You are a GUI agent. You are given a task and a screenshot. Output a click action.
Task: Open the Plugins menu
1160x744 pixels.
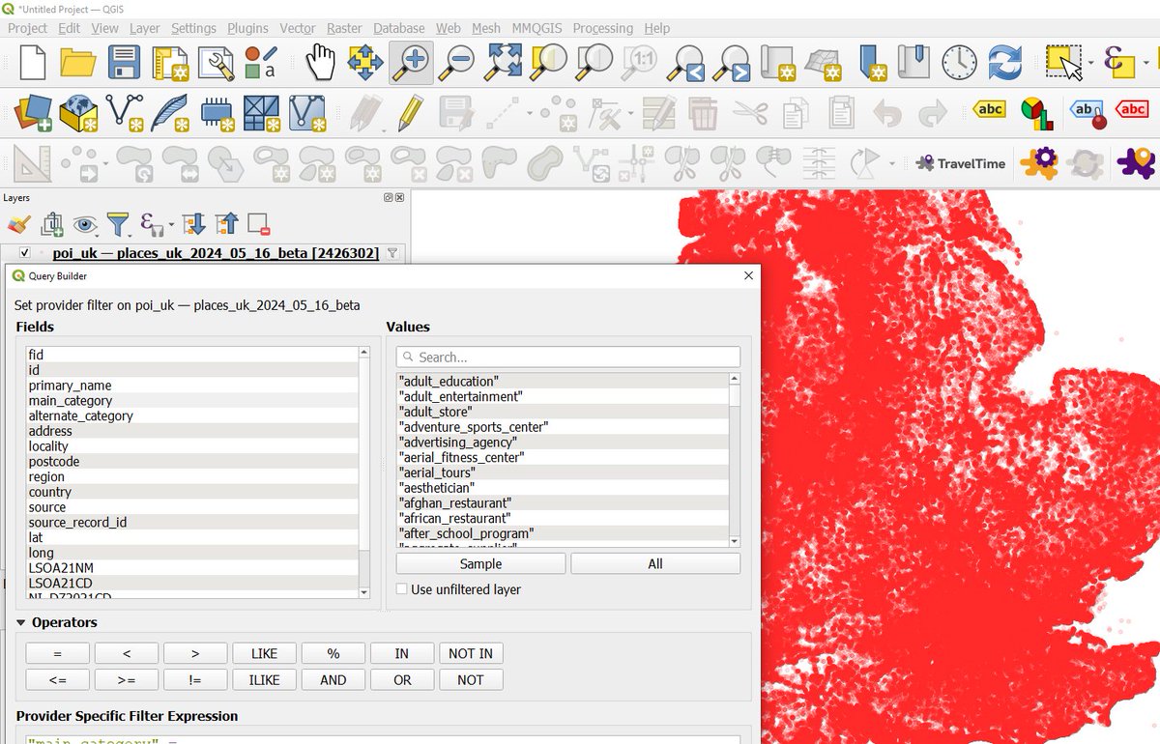click(x=247, y=28)
